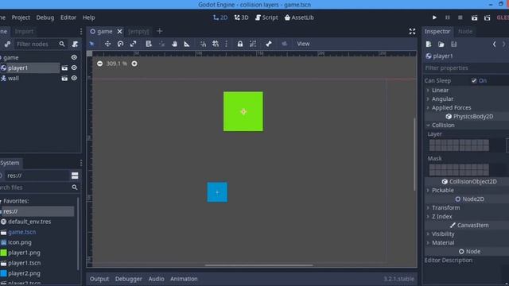
Task: Click the list-select tool in the toolbar
Action: (x=149, y=44)
